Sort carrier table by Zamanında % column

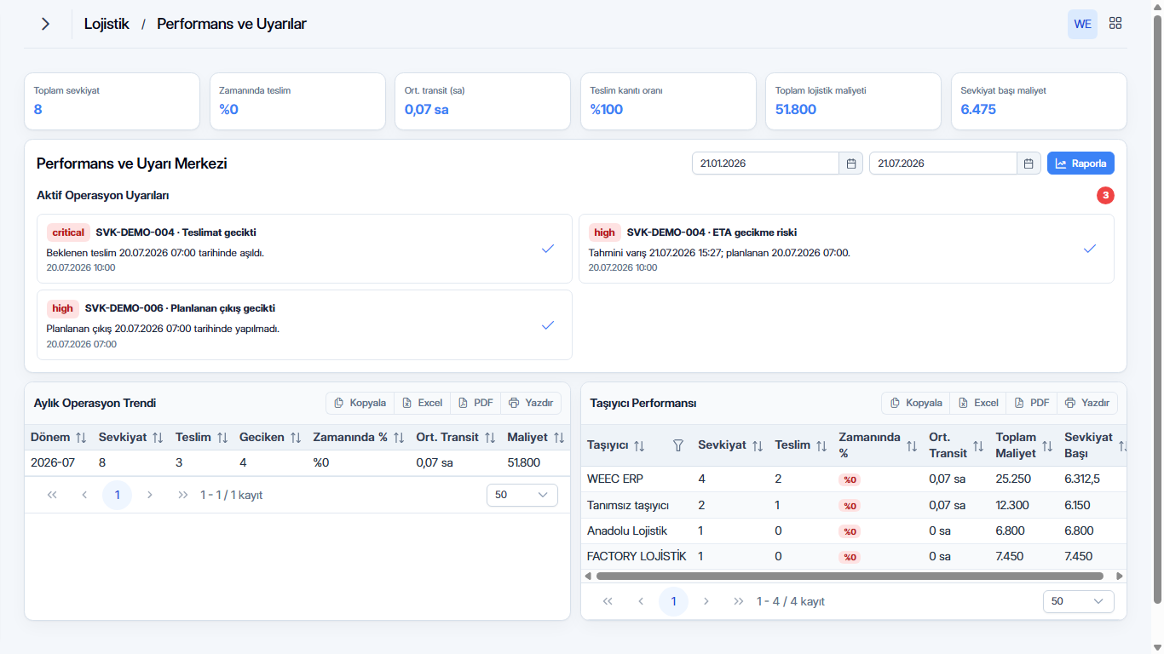pos(912,445)
